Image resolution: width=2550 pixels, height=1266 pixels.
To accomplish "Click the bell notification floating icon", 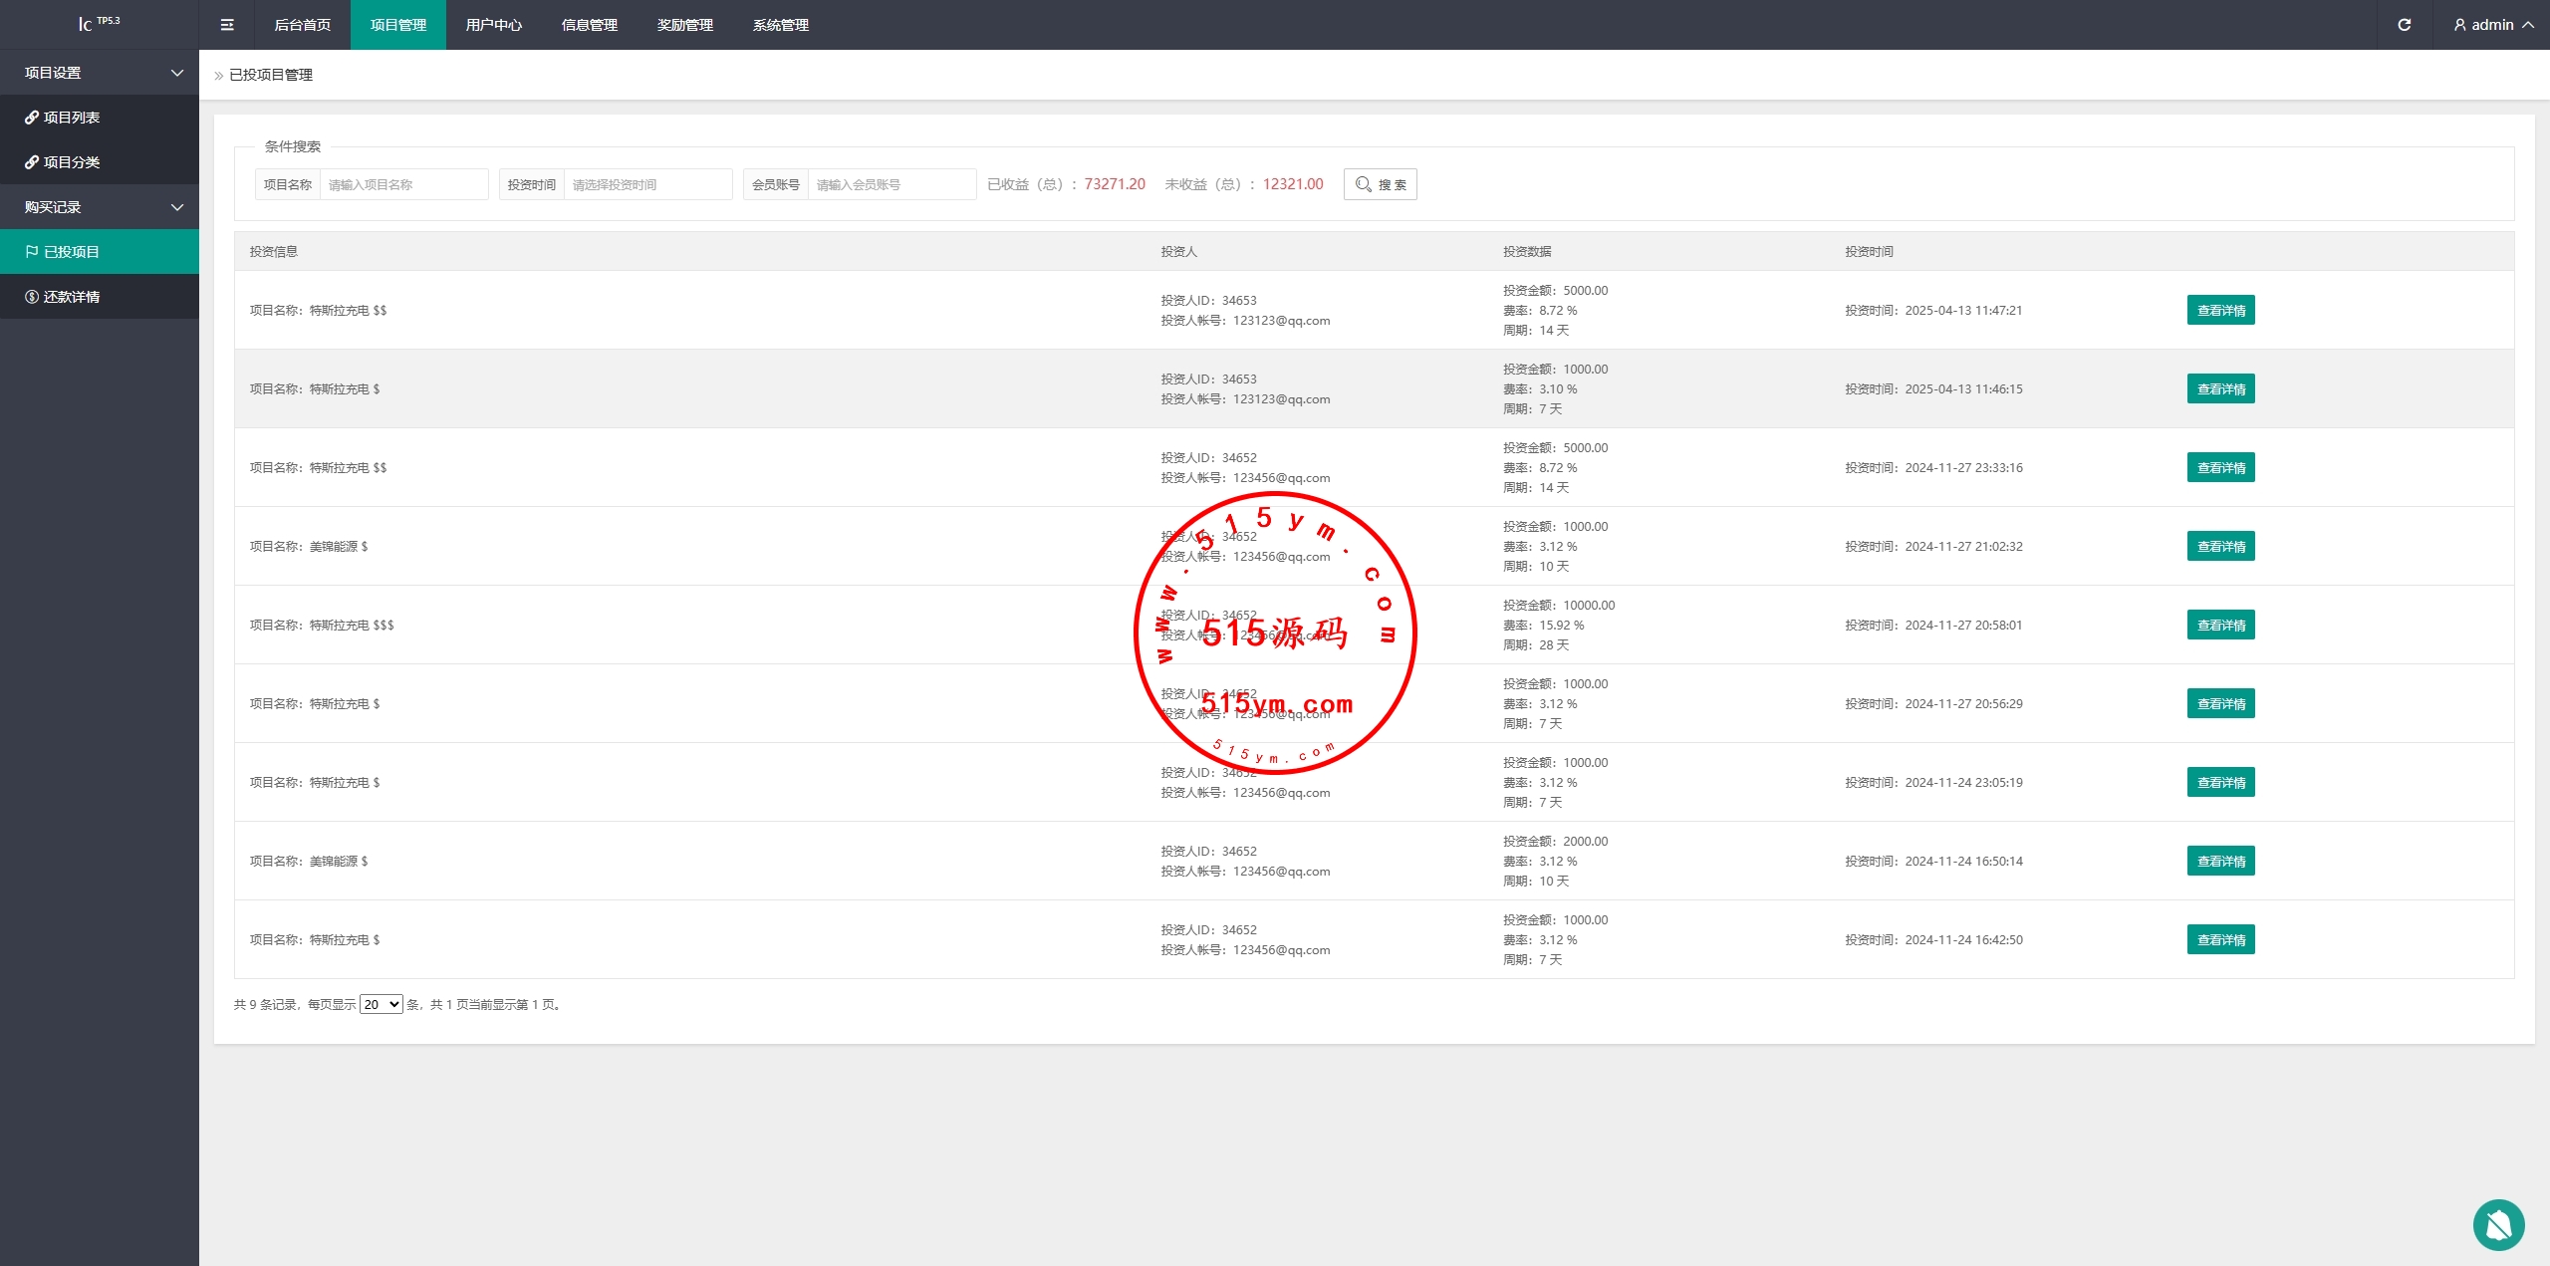I will click(x=2497, y=1224).
